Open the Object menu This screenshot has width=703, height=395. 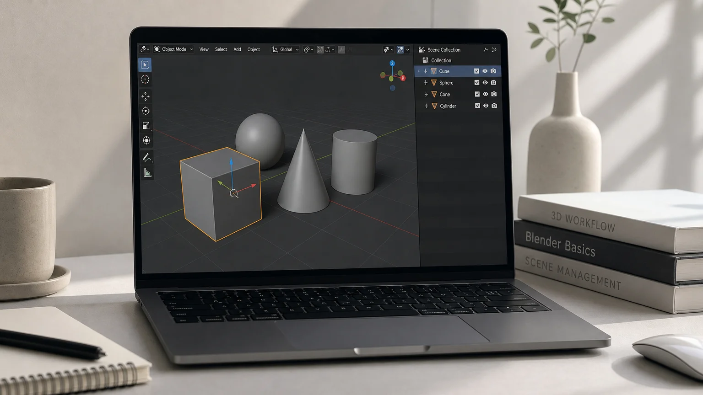(254, 49)
